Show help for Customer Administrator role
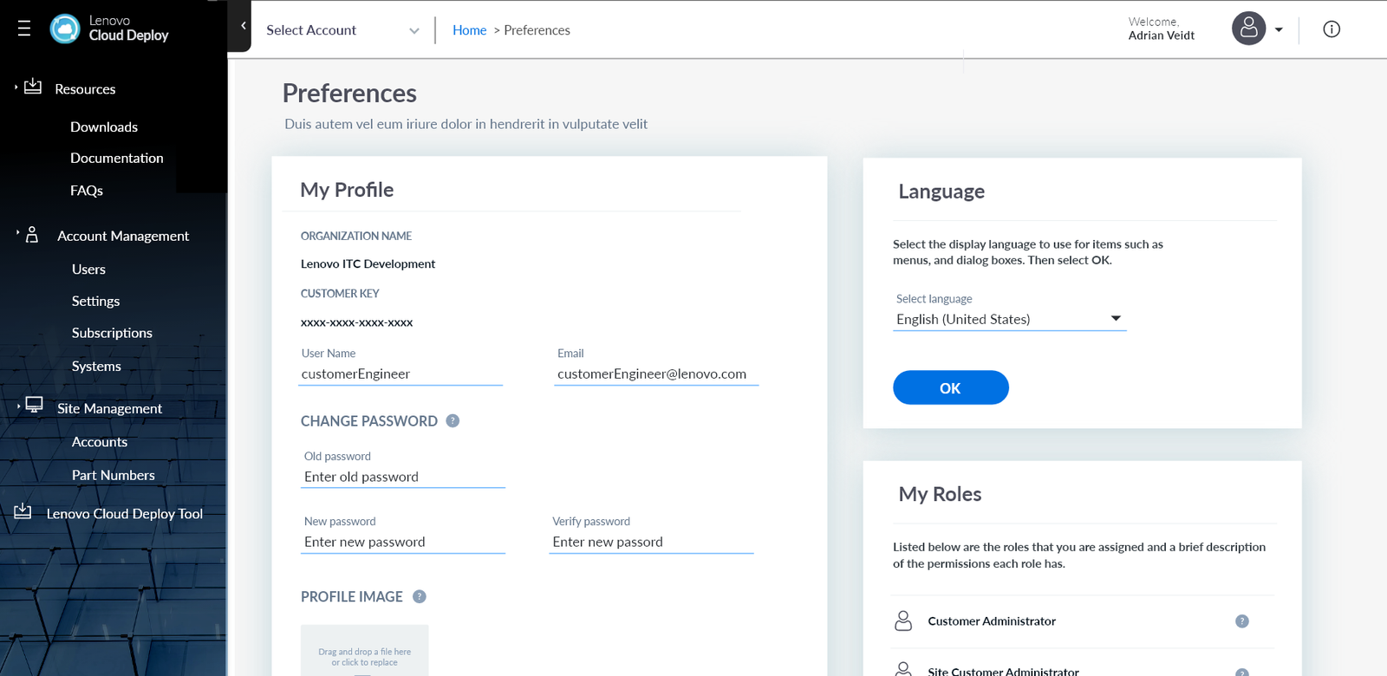Screen dimensions: 1387x676 1241,621
